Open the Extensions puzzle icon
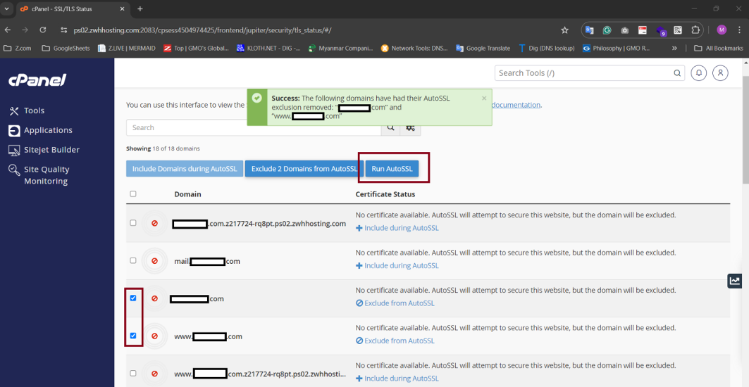 coord(695,30)
